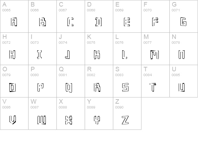Image resolution: width=198 pixels, height=145 pixels.
Task: Select the W glyph cell 0087
Action: click(x=42, y=113)
